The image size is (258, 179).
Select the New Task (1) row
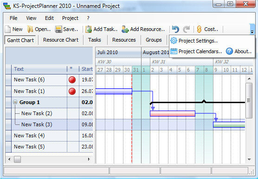[x=49, y=91]
